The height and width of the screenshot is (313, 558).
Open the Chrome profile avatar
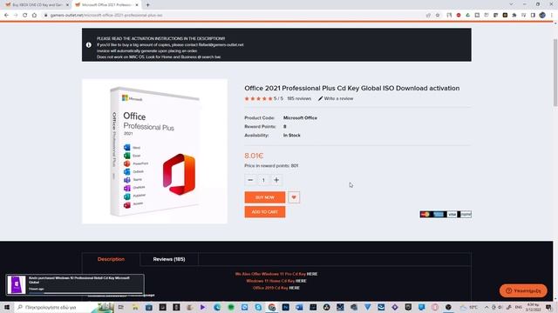click(x=542, y=16)
